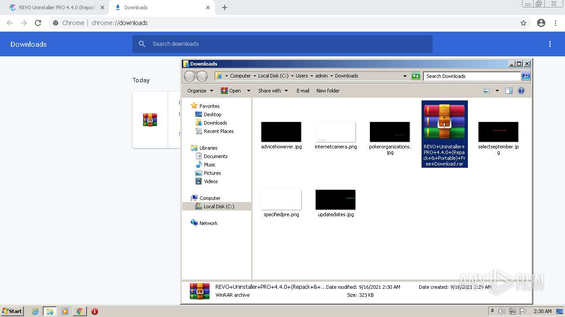Viewport: 565px width, 317px height.
Task: Open the More view options dropdown arrow
Action: (x=497, y=91)
